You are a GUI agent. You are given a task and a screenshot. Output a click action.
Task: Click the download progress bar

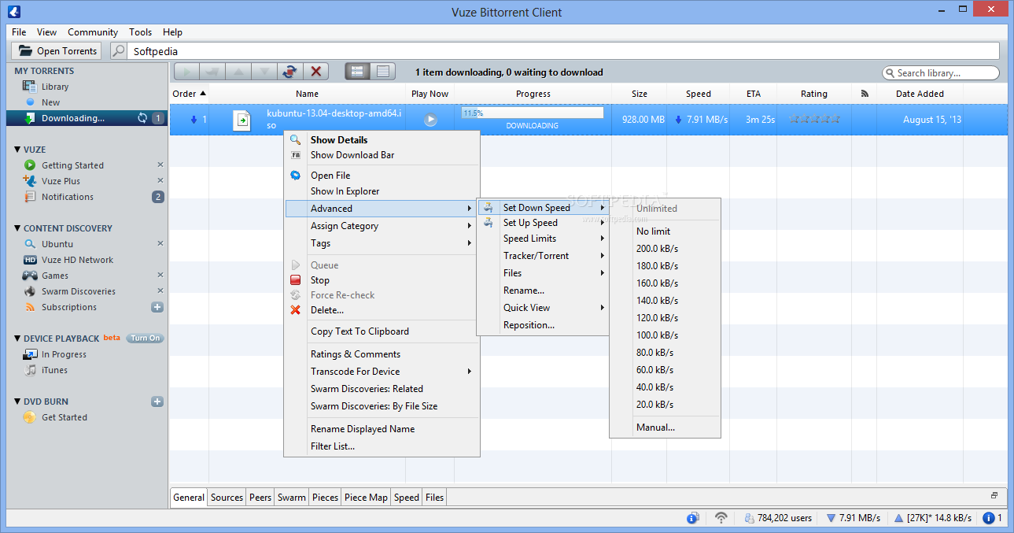(x=533, y=113)
